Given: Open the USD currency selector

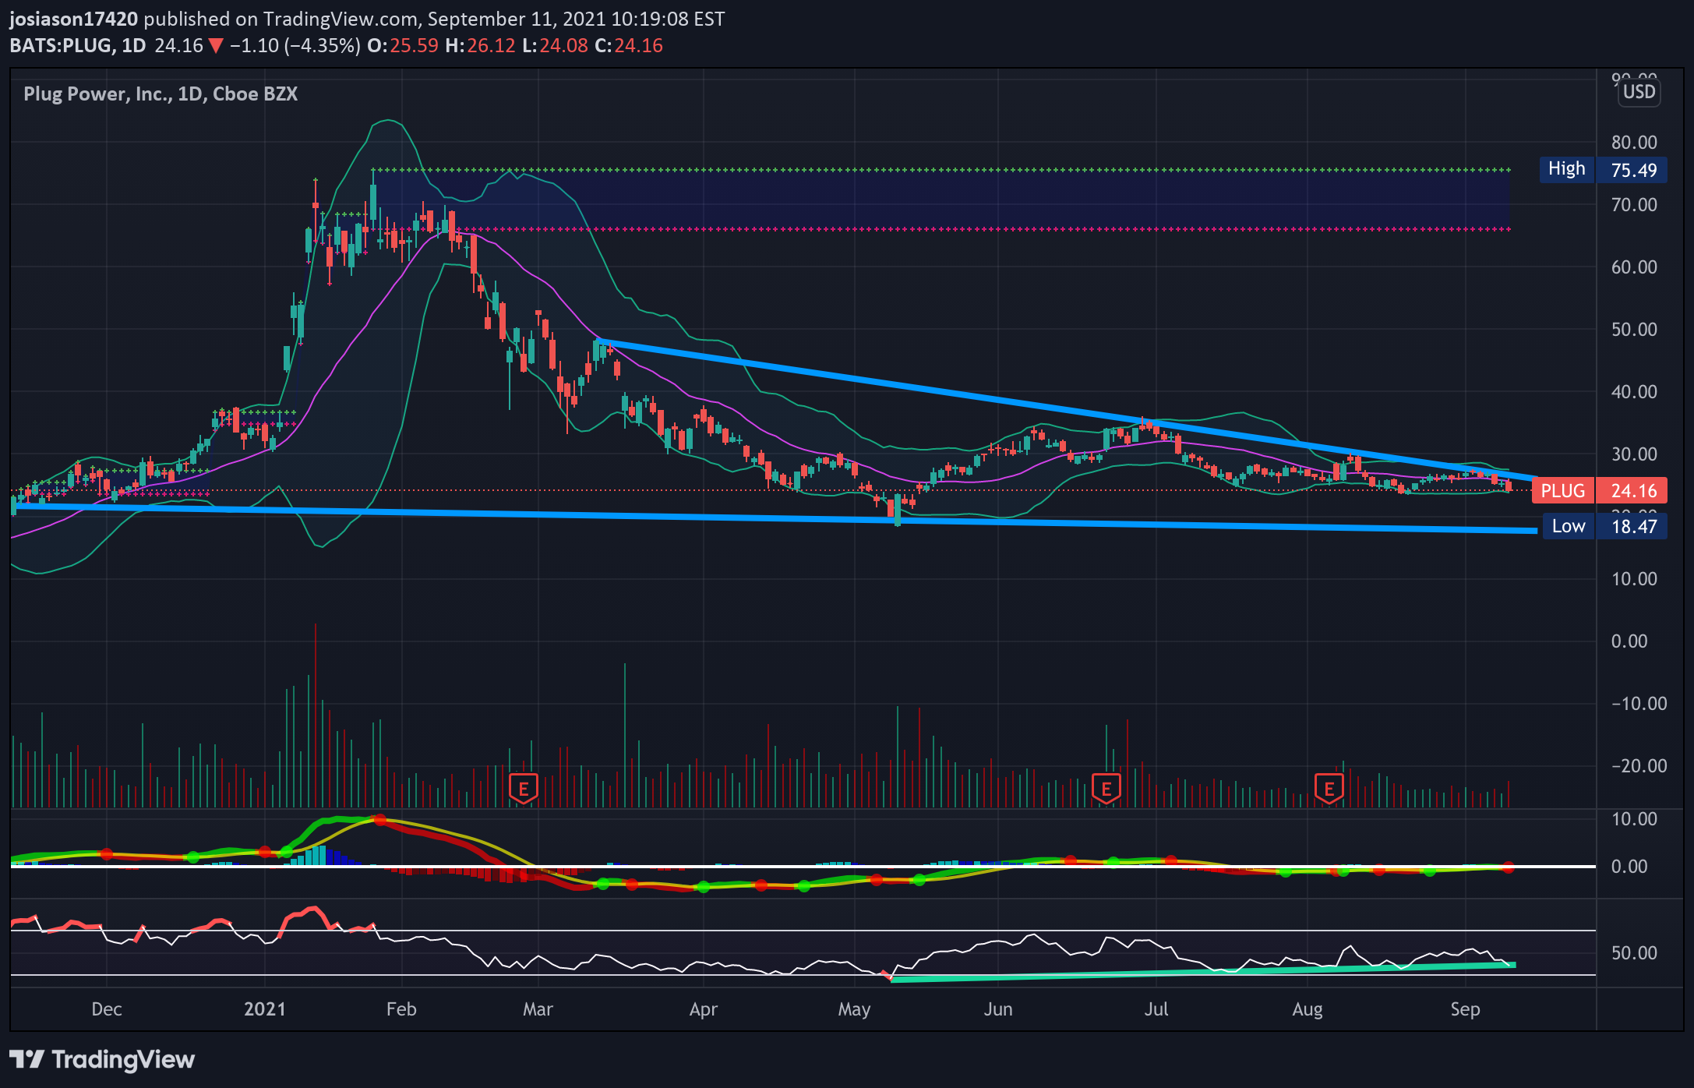Looking at the screenshot, I should click(1639, 92).
